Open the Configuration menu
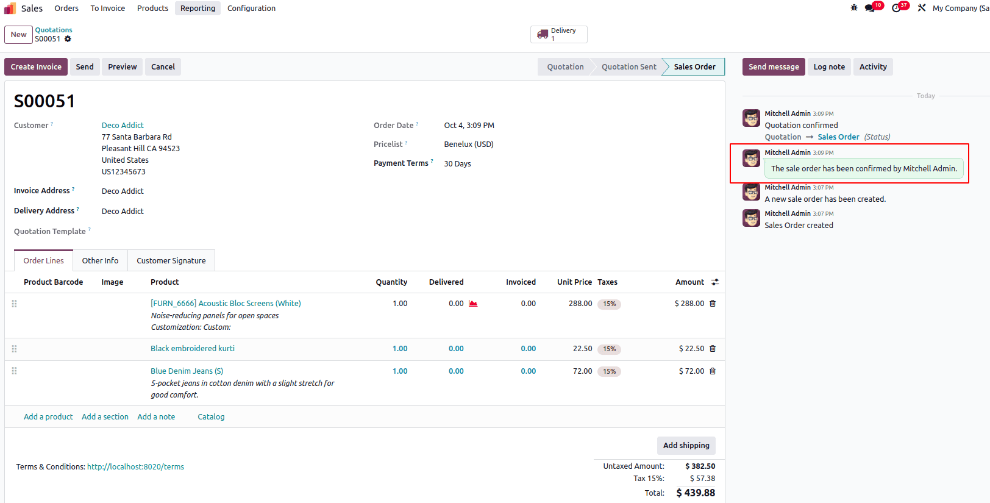 click(x=251, y=8)
